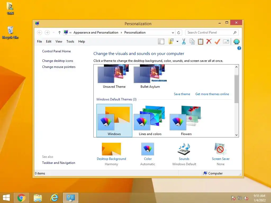Open the Color Automatic settings

148,154
